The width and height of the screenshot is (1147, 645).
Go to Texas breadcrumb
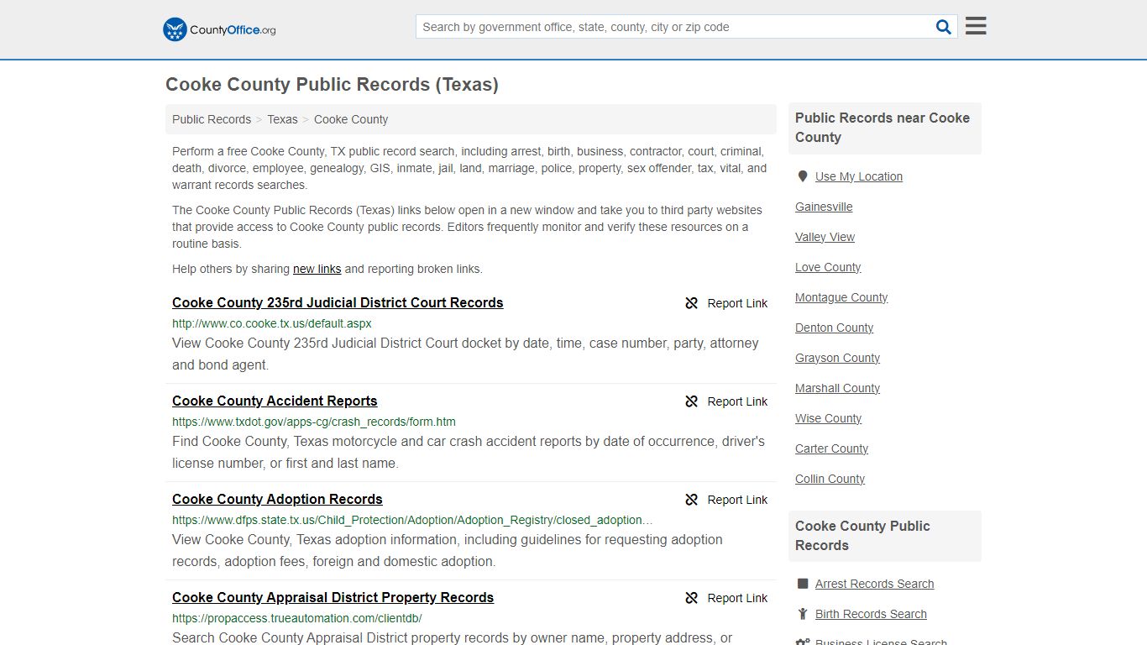point(282,119)
